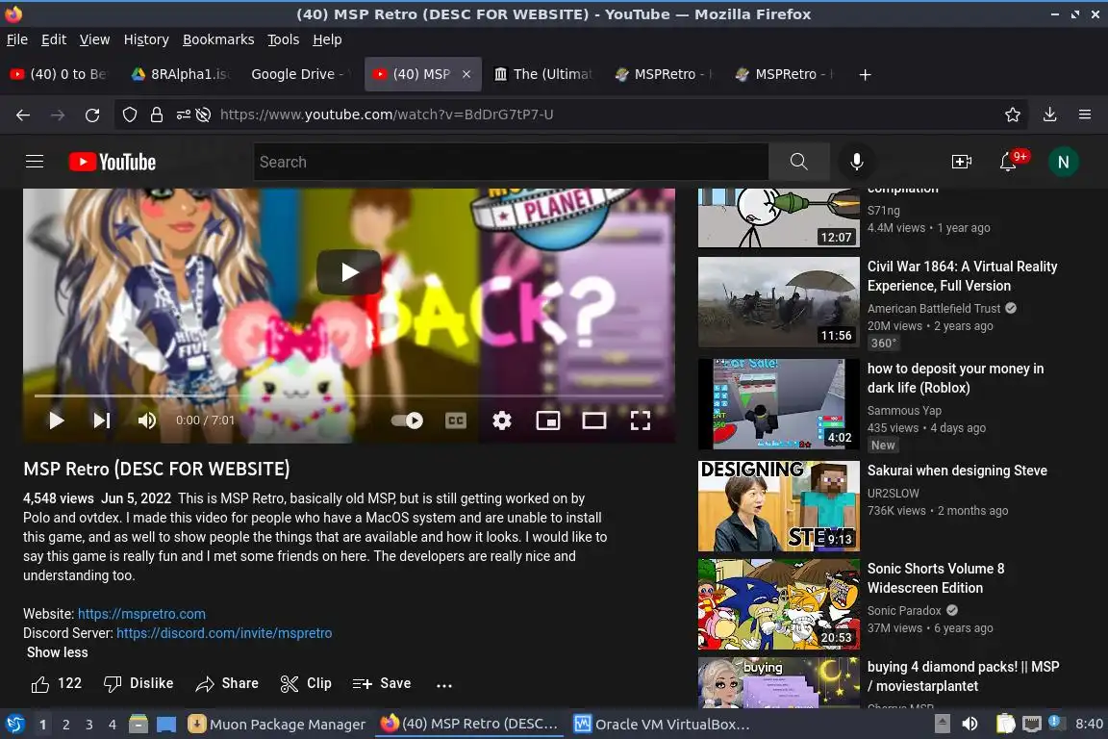Open Firefox downloads panel

coord(1049,115)
